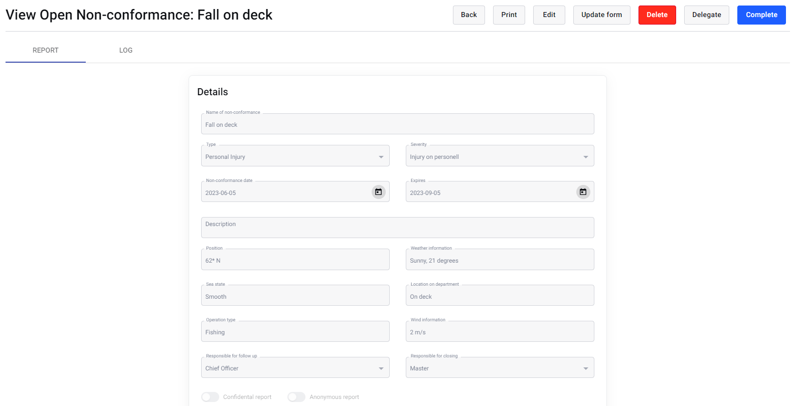Click the Name of non-conformance field
795x412 pixels.
398,124
